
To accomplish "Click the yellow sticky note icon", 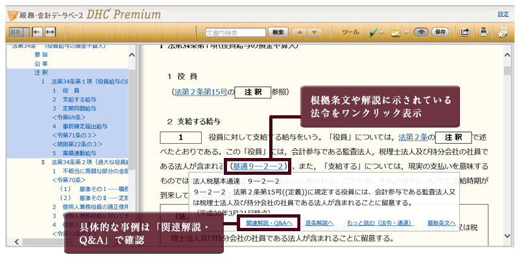I will coord(394,32).
